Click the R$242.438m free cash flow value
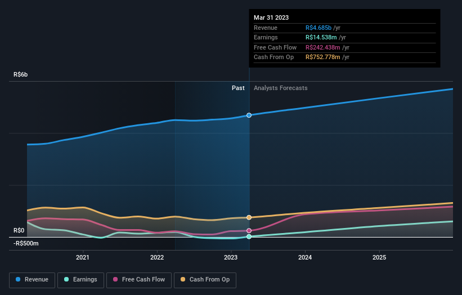This screenshot has width=462, height=295. coord(323,47)
